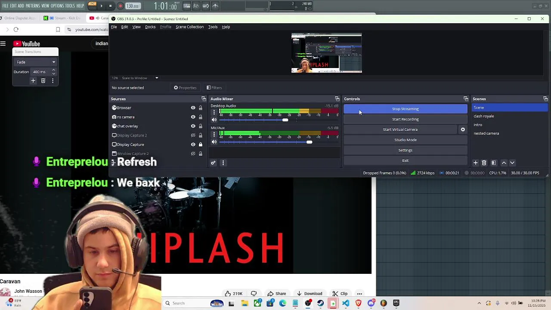Screen dimensions: 551x310
Task: Move scene up arrow
Action: [504, 163]
